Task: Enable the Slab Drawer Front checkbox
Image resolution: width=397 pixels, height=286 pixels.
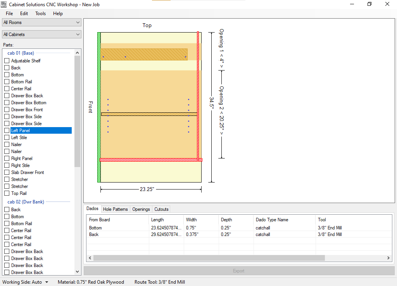Action: coord(7,172)
